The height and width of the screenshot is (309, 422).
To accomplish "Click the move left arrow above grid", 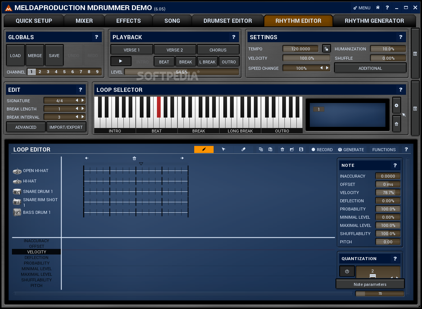I will 86,158.
